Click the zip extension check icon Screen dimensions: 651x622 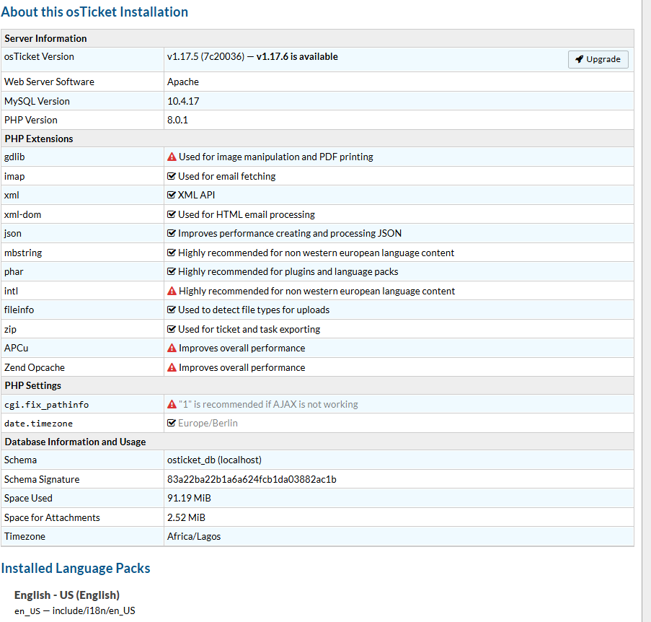click(172, 329)
